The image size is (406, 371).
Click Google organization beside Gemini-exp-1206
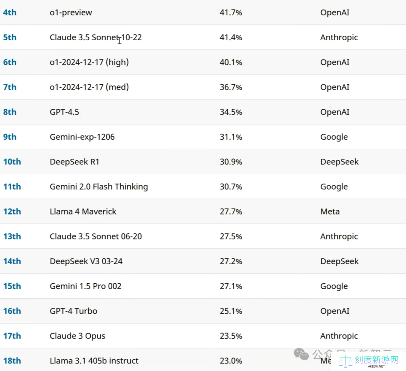[x=334, y=137]
